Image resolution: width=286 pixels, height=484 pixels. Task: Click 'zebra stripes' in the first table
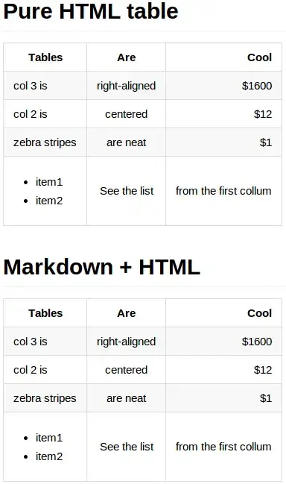[x=45, y=142]
